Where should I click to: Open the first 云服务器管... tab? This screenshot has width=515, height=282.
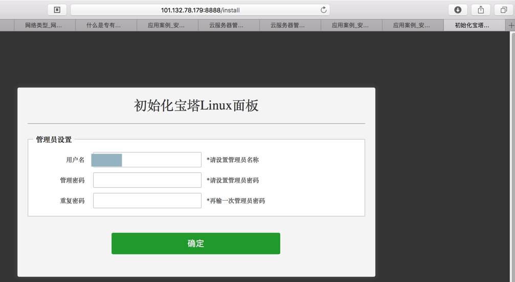229,25
